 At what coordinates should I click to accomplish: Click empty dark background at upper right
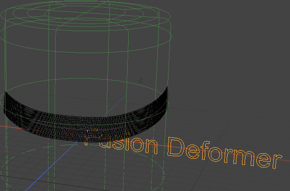pyautogui.click(x=231, y=37)
